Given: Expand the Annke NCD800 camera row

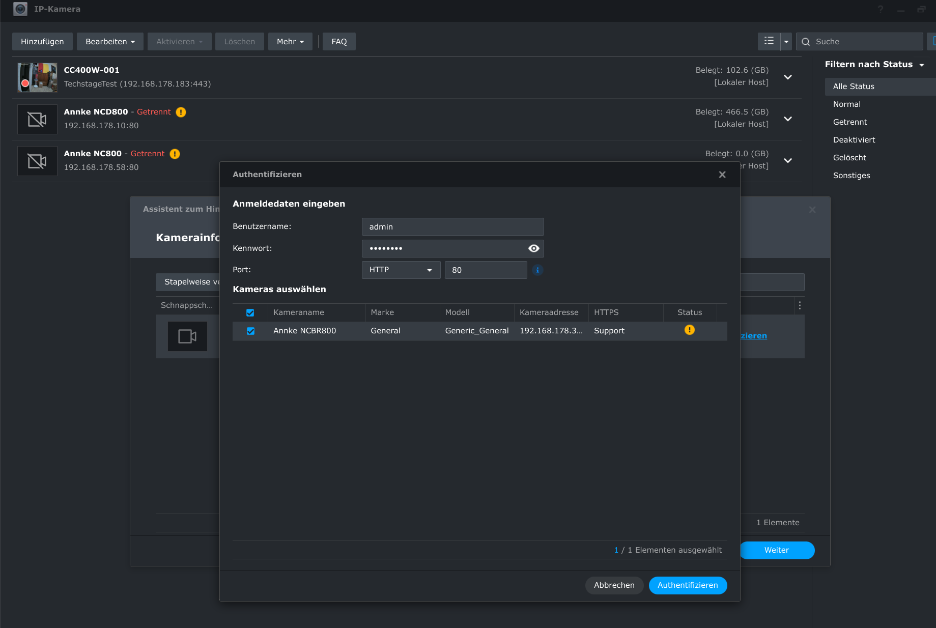Looking at the screenshot, I should pos(787,119).
